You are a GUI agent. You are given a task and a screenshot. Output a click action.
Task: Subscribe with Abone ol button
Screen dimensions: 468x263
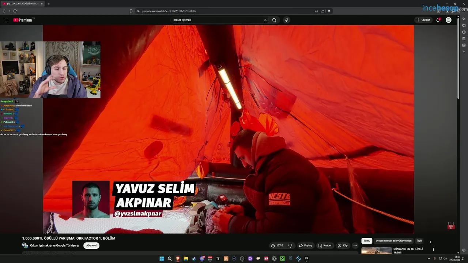tap(91, 245)
